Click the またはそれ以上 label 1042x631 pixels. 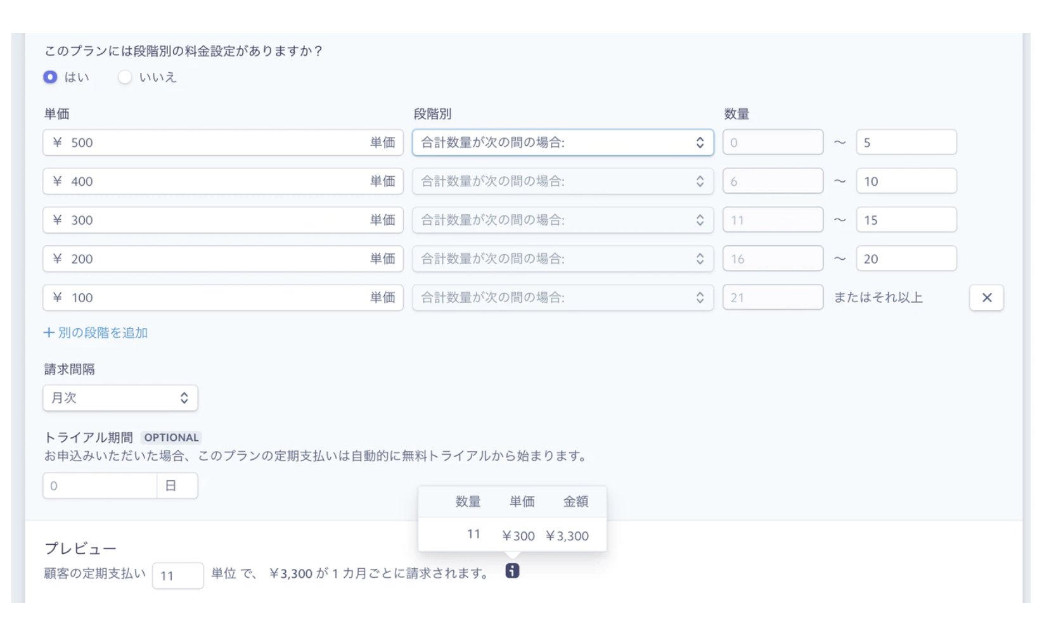tap(878, 298)
